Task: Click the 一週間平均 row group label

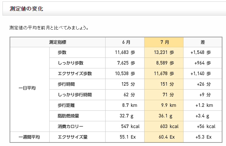Action: click(x=29, y=137)
